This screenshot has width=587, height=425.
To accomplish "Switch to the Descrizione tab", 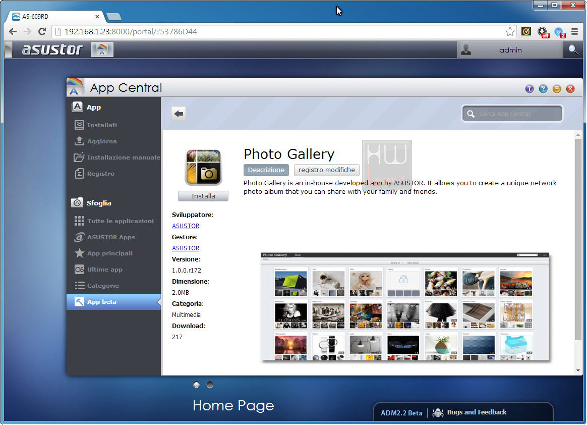I will point(266,170).
